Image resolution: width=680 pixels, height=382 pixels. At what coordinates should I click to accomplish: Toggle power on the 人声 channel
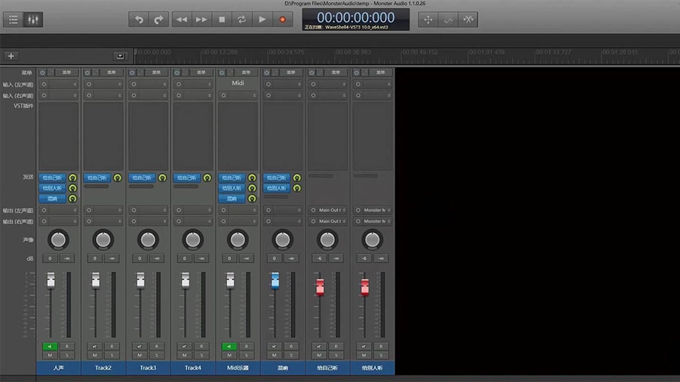[x=42, y=72]
